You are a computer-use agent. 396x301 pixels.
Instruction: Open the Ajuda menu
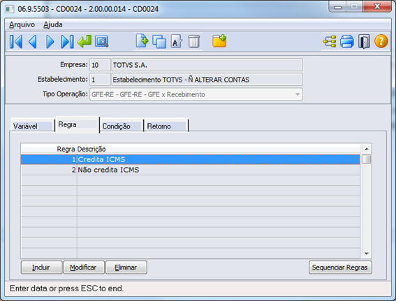53,24
